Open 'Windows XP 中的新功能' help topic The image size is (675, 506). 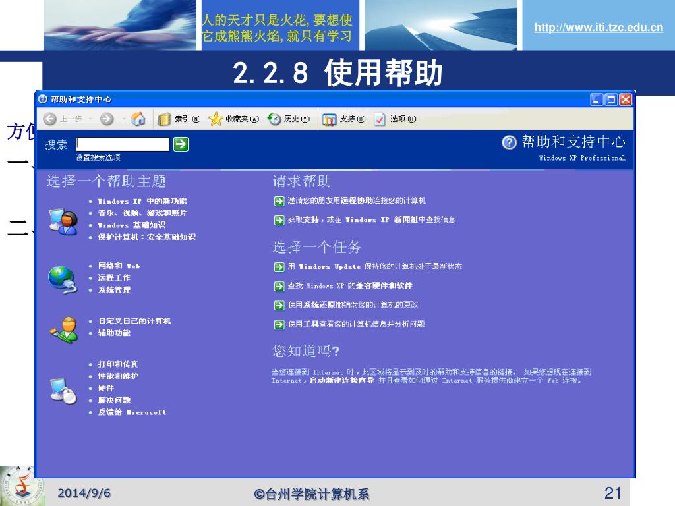point(142,201)
